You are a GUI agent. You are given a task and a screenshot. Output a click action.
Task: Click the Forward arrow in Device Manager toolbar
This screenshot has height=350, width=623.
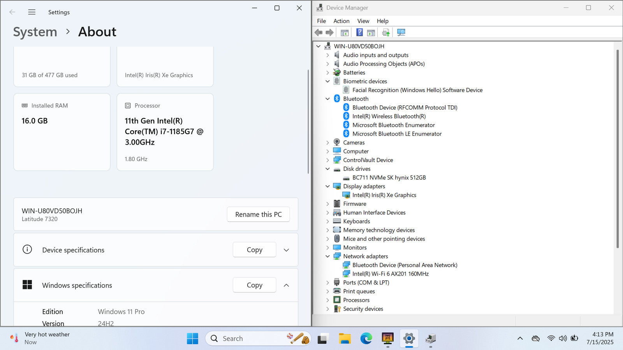(329, 32)
